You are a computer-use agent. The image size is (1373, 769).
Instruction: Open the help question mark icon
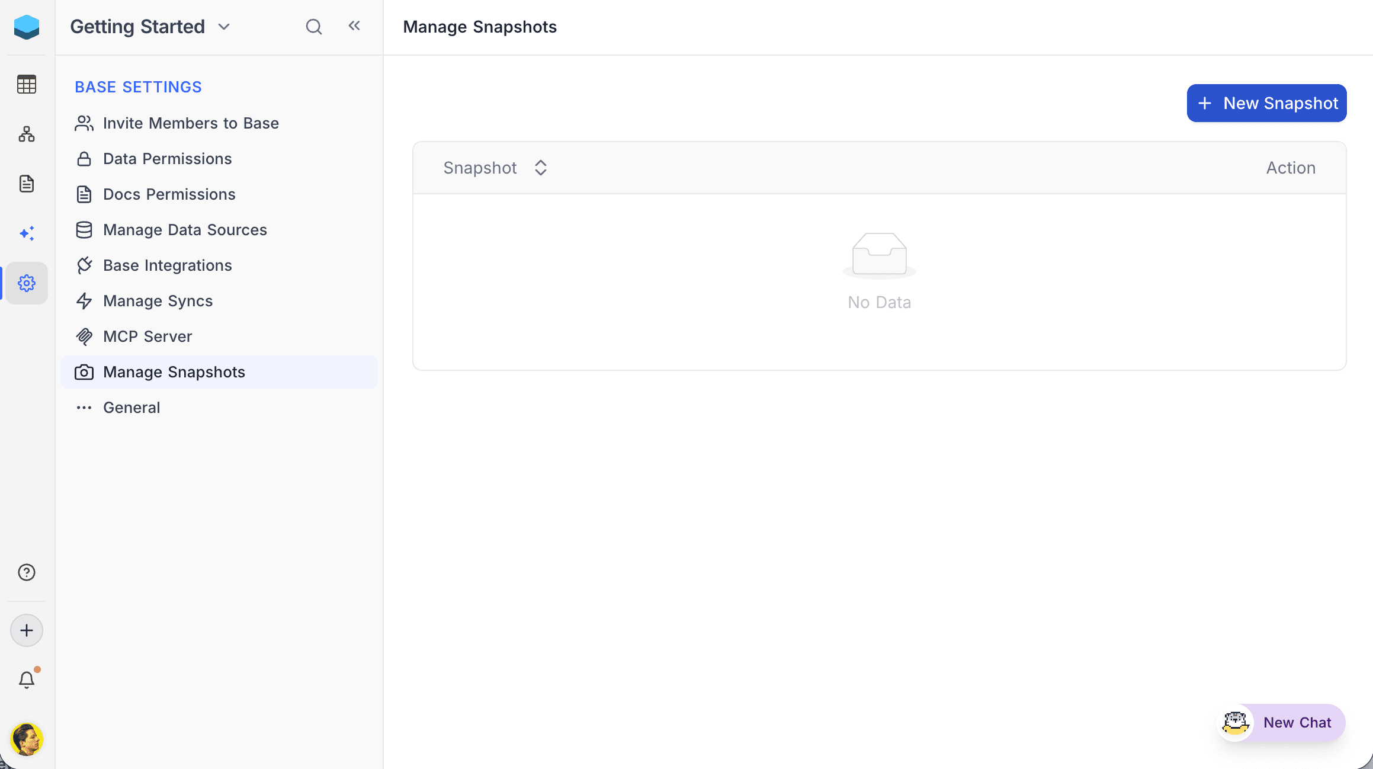point(27,572)
